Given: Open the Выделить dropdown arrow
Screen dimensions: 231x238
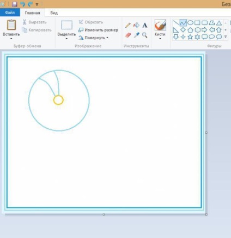Looking at the screenshot, I should [x=66, y=39].
